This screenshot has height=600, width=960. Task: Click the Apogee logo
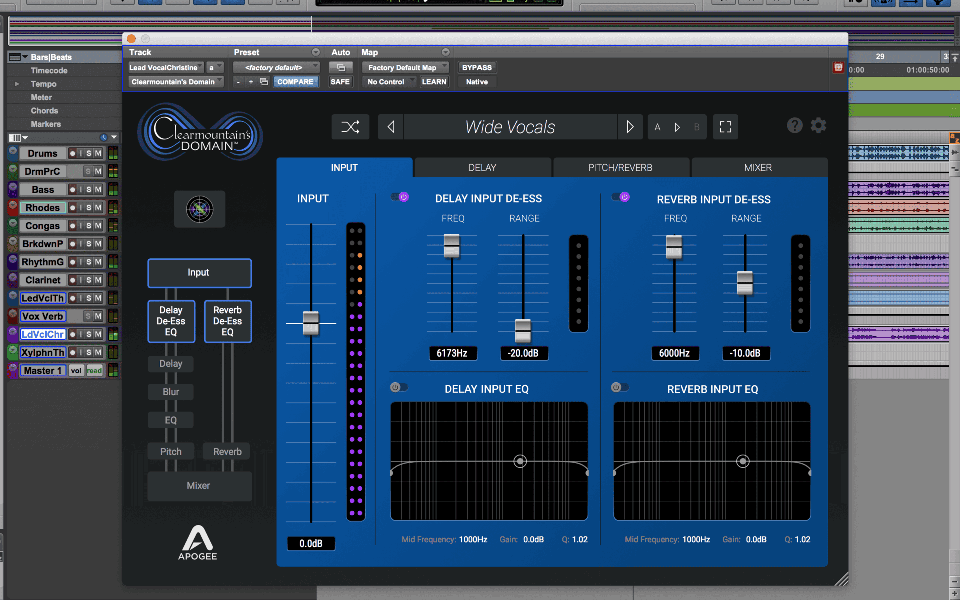tap(198, 542)
